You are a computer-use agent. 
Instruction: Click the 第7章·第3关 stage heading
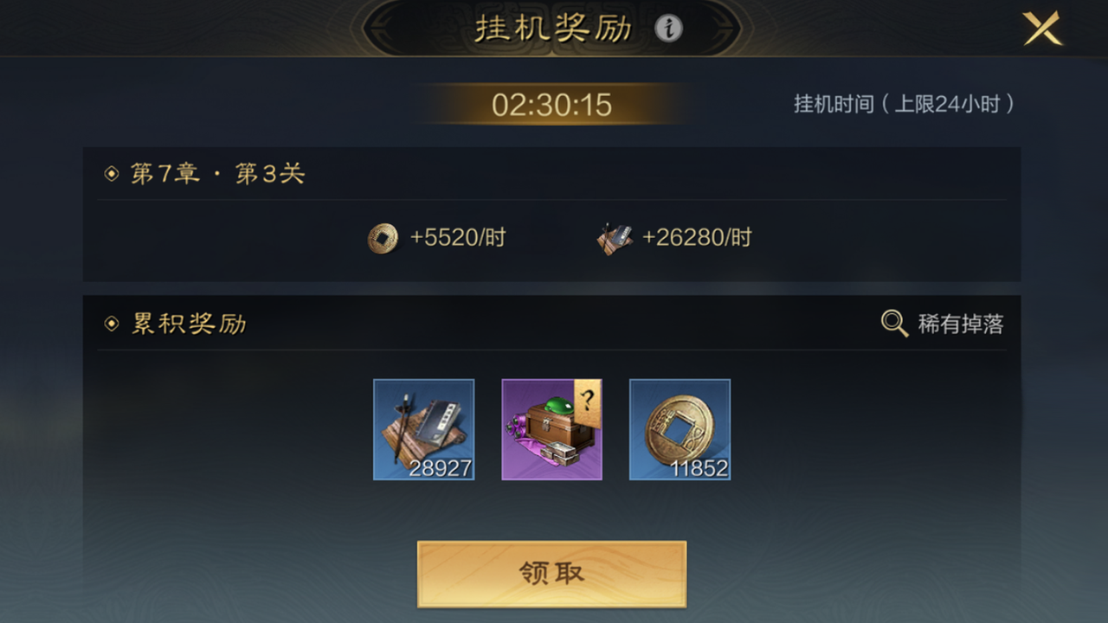pos(218,174)
